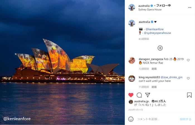Like daragon_zaragoza's comment heart

pyautogui.click(x=188, y=60)
